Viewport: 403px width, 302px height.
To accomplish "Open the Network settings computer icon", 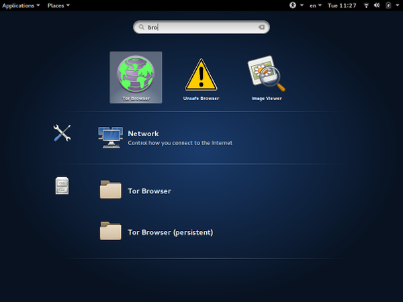I will tap(109, 137).
